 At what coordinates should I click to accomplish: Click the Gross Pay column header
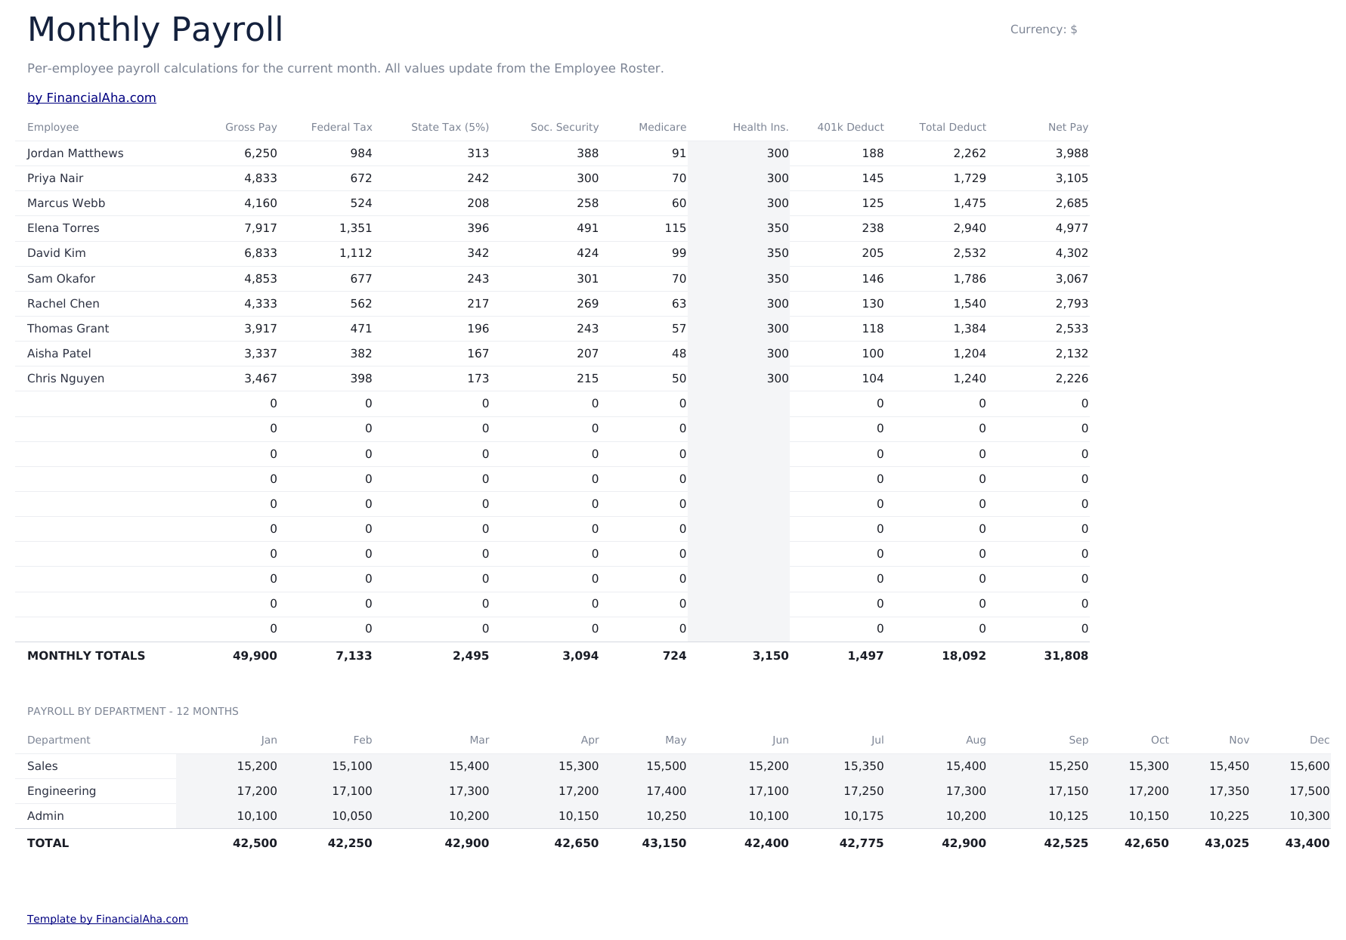pyautogui.click(x=251, y=127)
